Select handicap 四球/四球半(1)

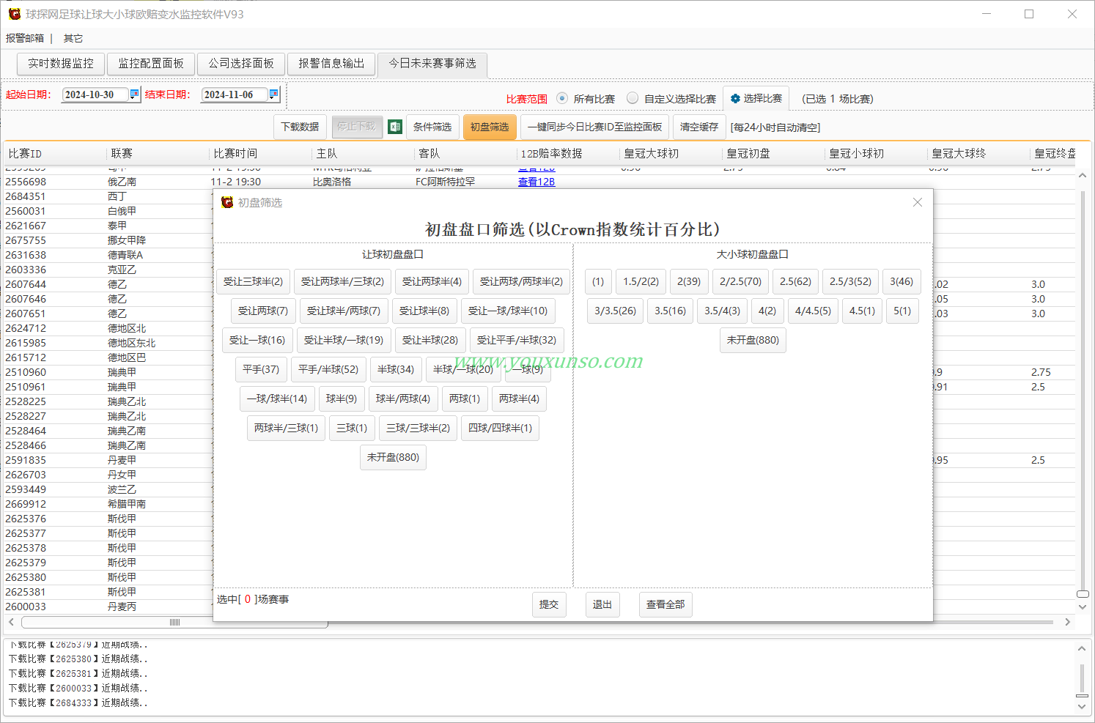point(501,428)
